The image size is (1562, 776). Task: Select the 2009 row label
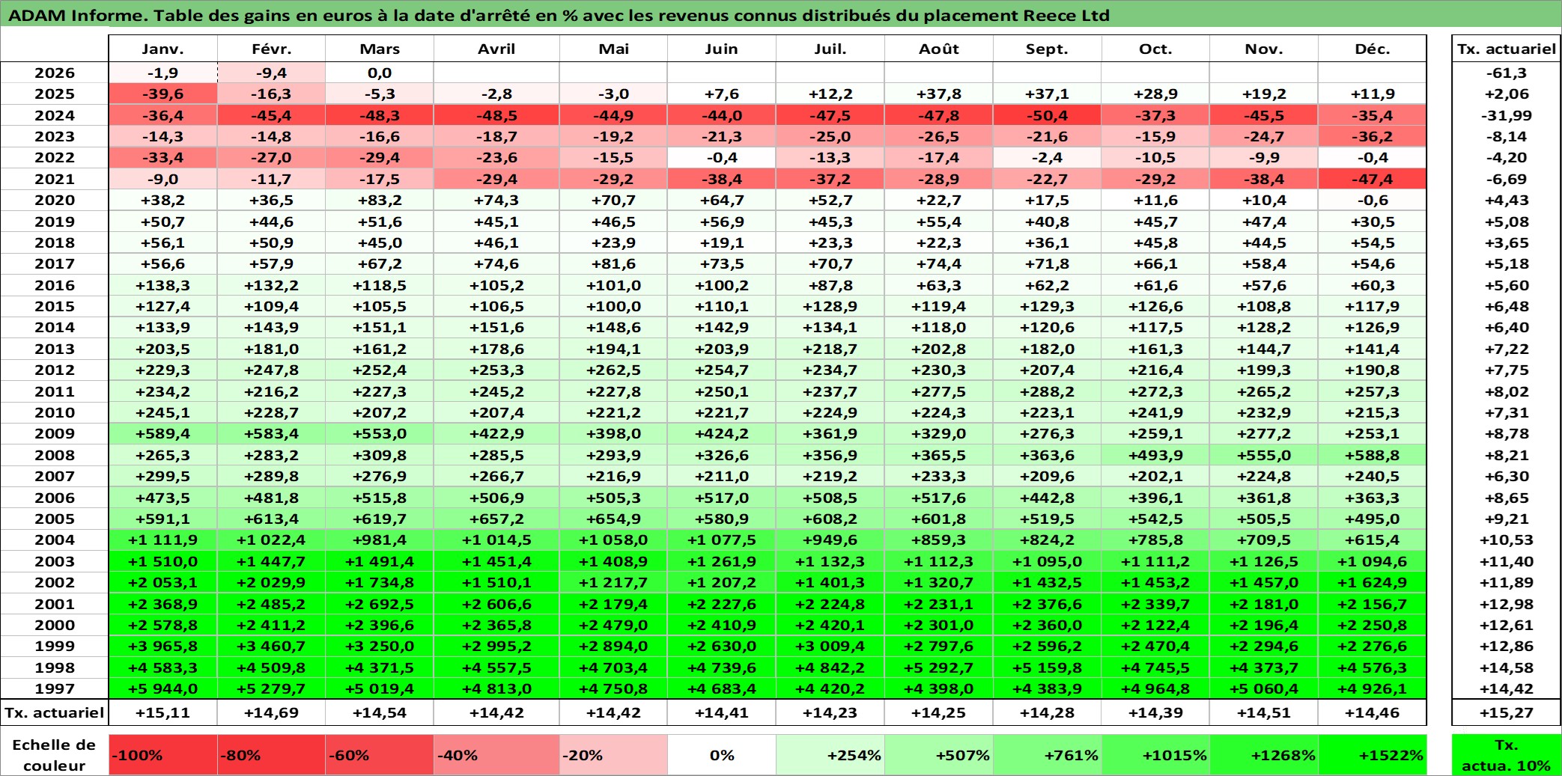point(55,433)
